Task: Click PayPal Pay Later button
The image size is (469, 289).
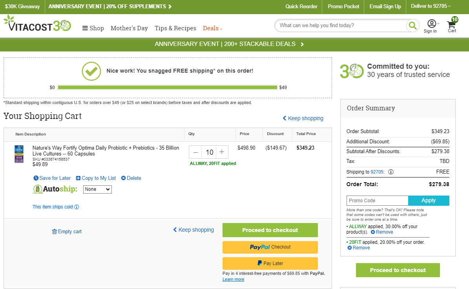Action: (x=270, y=263)
